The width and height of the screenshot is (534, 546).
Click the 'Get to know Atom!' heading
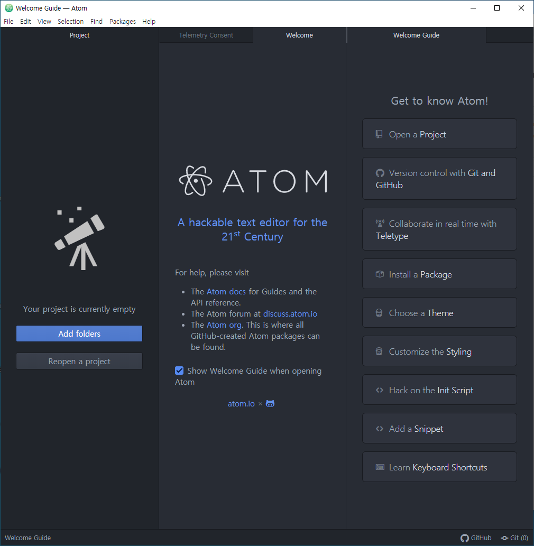[x=439, y=100]
